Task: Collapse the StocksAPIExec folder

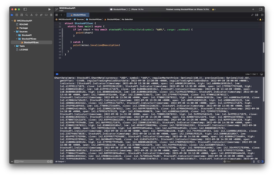Action: [17, 39]
